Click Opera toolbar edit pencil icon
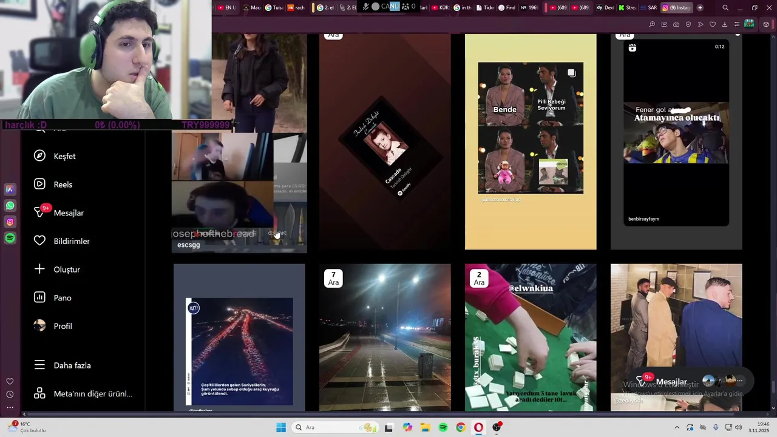 (664, 24)
